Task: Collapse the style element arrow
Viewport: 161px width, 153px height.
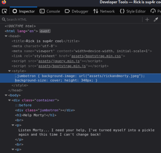Action: 9,71
